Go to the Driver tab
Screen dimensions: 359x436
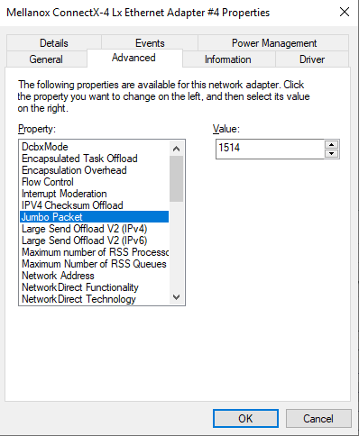tap(312, 59)
